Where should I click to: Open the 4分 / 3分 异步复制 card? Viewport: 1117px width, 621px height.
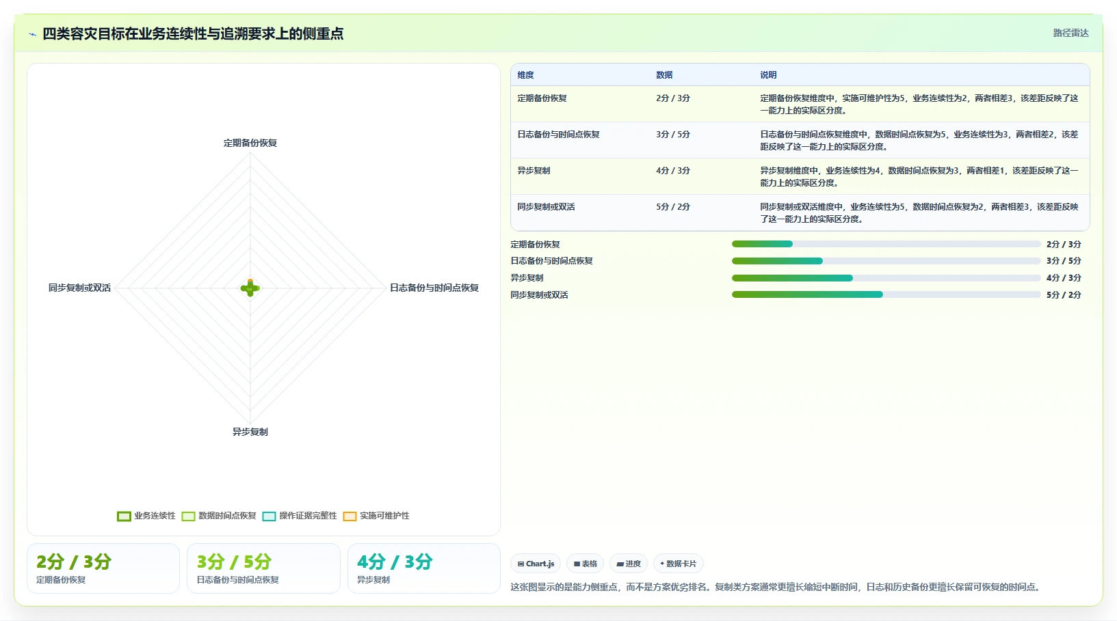pyautogui.click(x=424, y=568)
